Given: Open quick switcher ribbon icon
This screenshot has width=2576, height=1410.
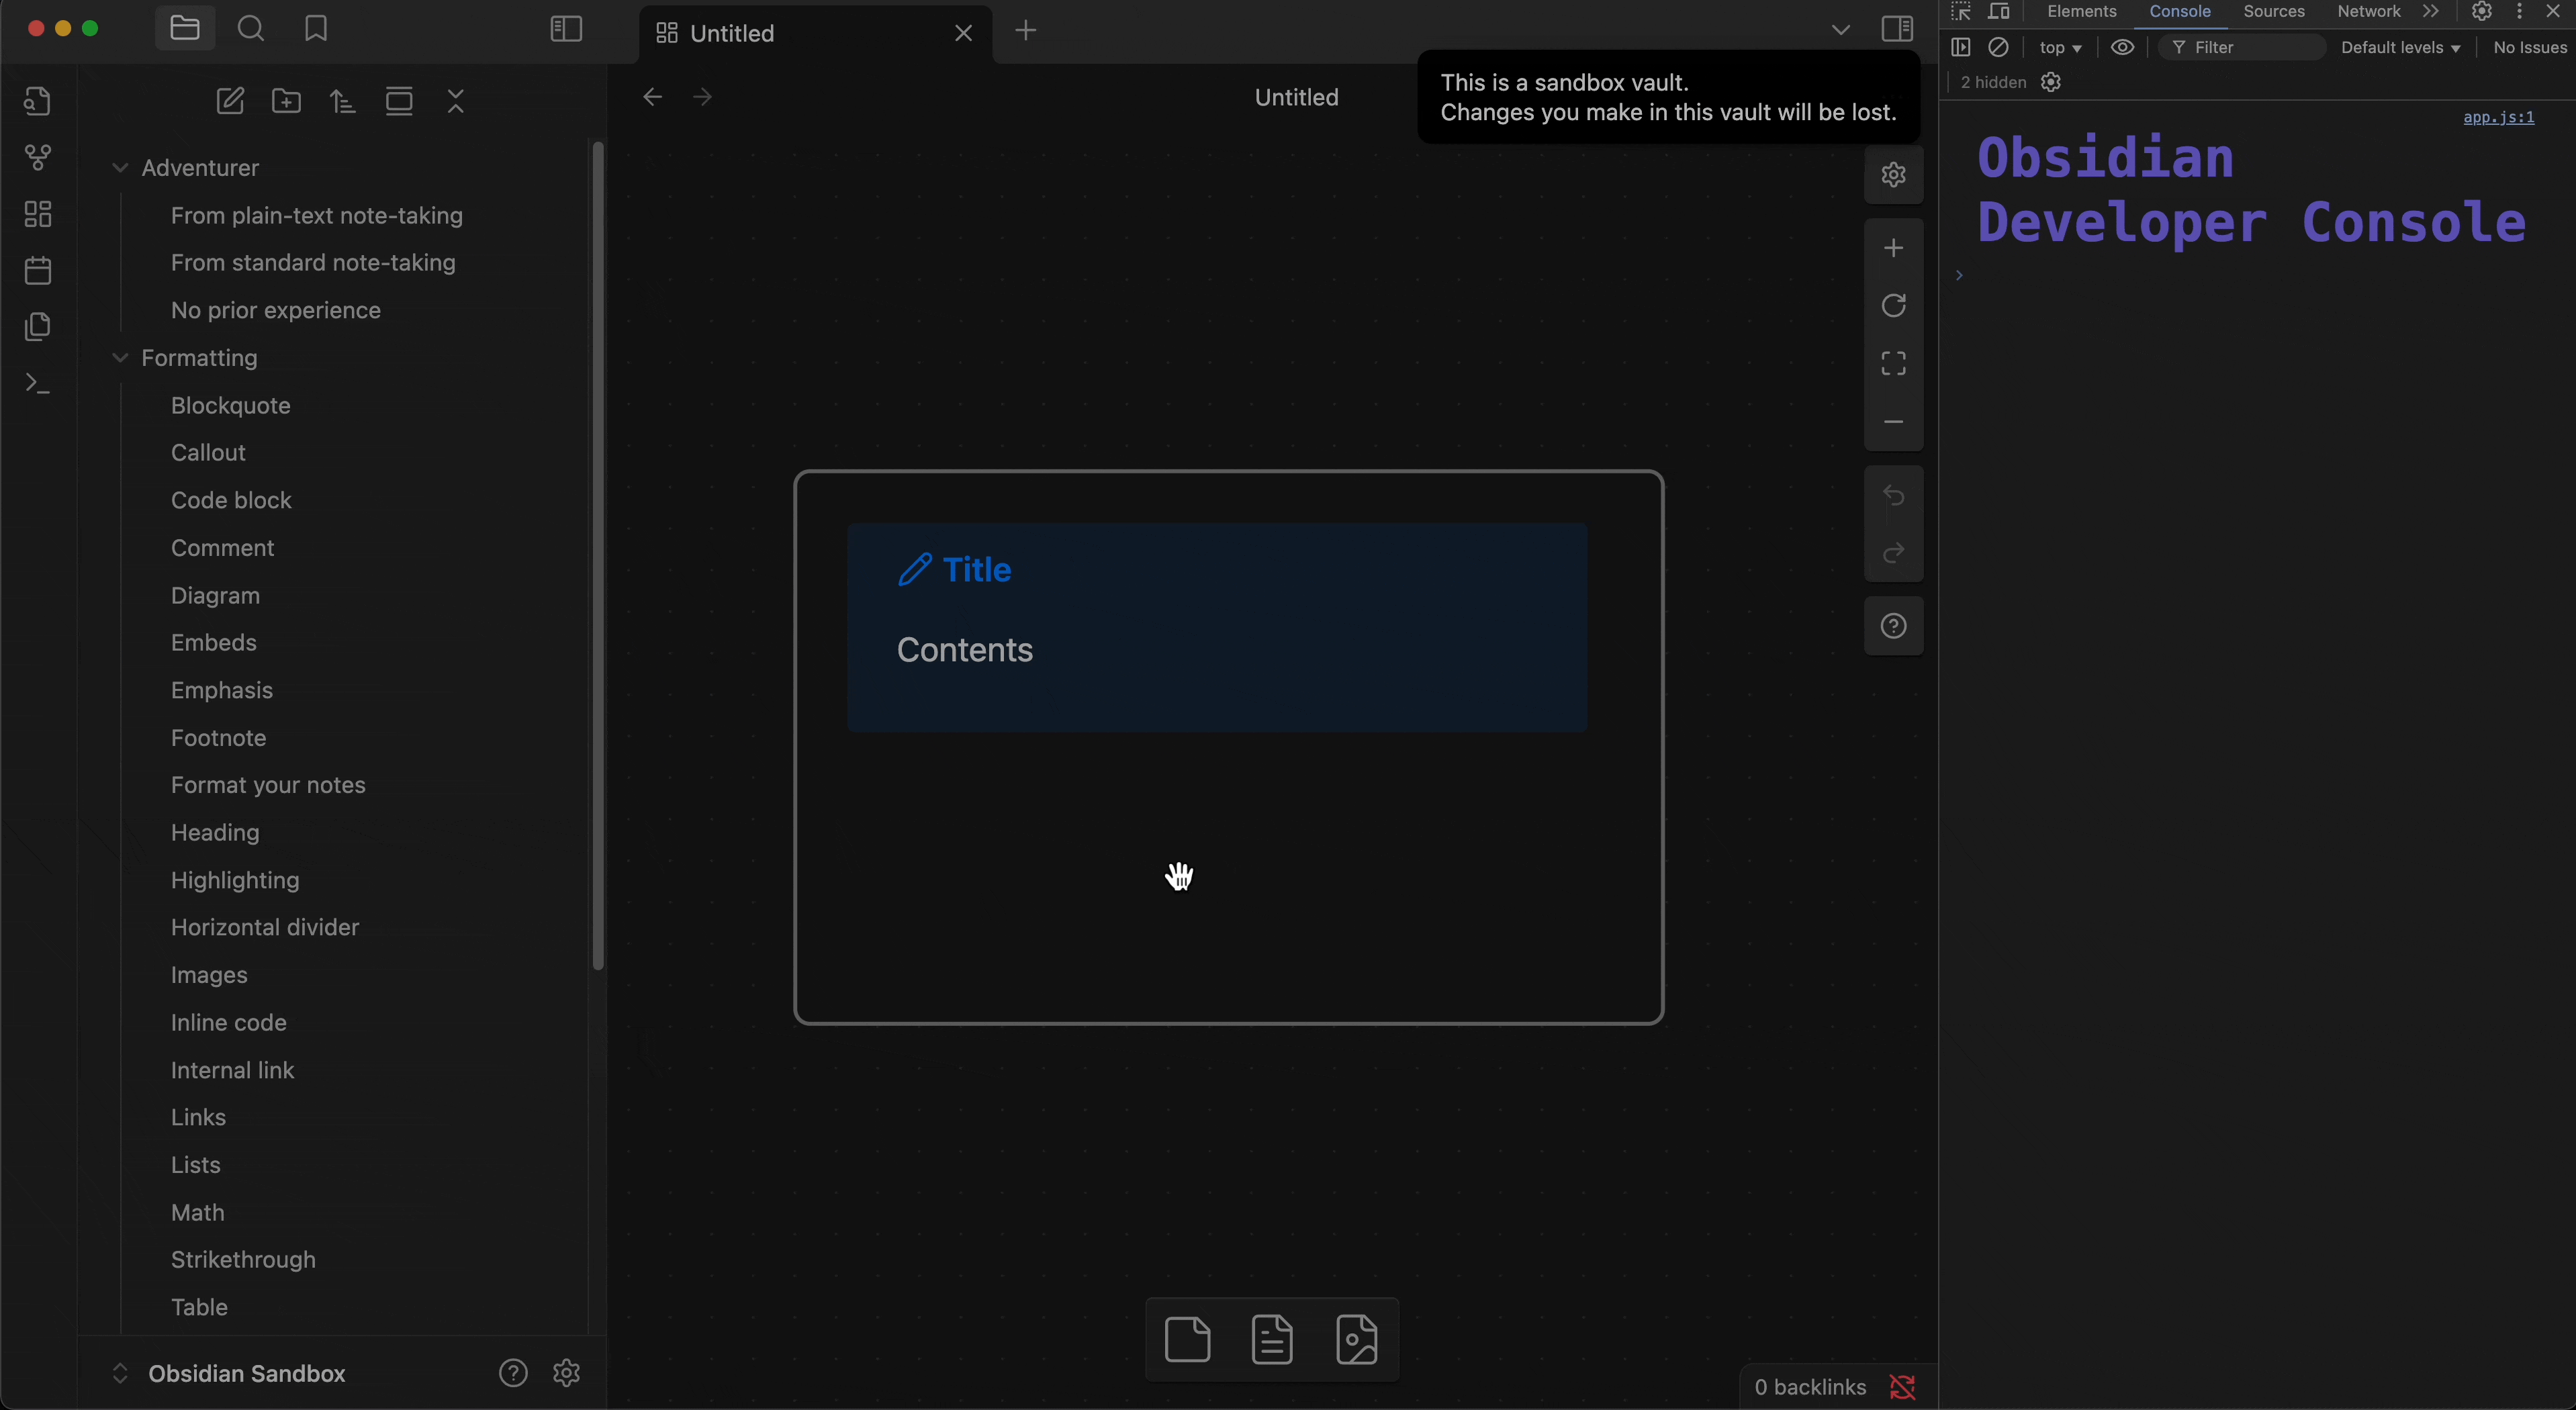Looking at the screenshot, I should click(38, 101).
